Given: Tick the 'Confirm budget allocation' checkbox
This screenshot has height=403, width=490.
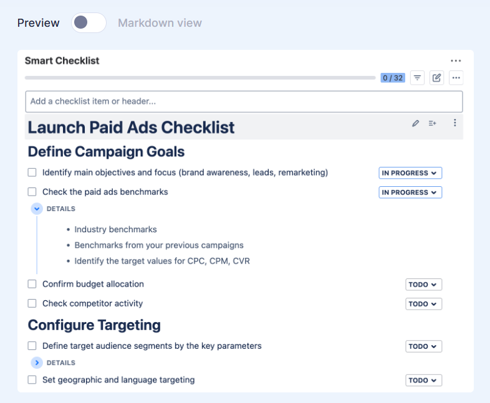Looking at the screenshot, I should [x=32, y=284].
